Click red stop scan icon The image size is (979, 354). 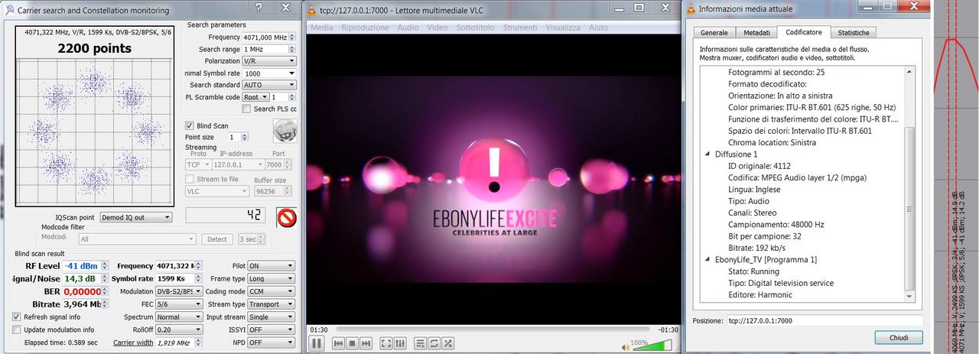click(286, 217)
